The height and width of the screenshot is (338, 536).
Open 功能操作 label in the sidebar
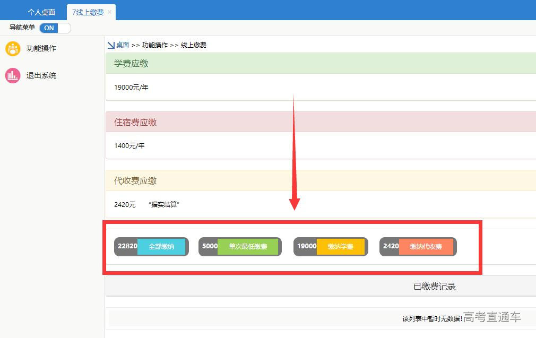41,49
